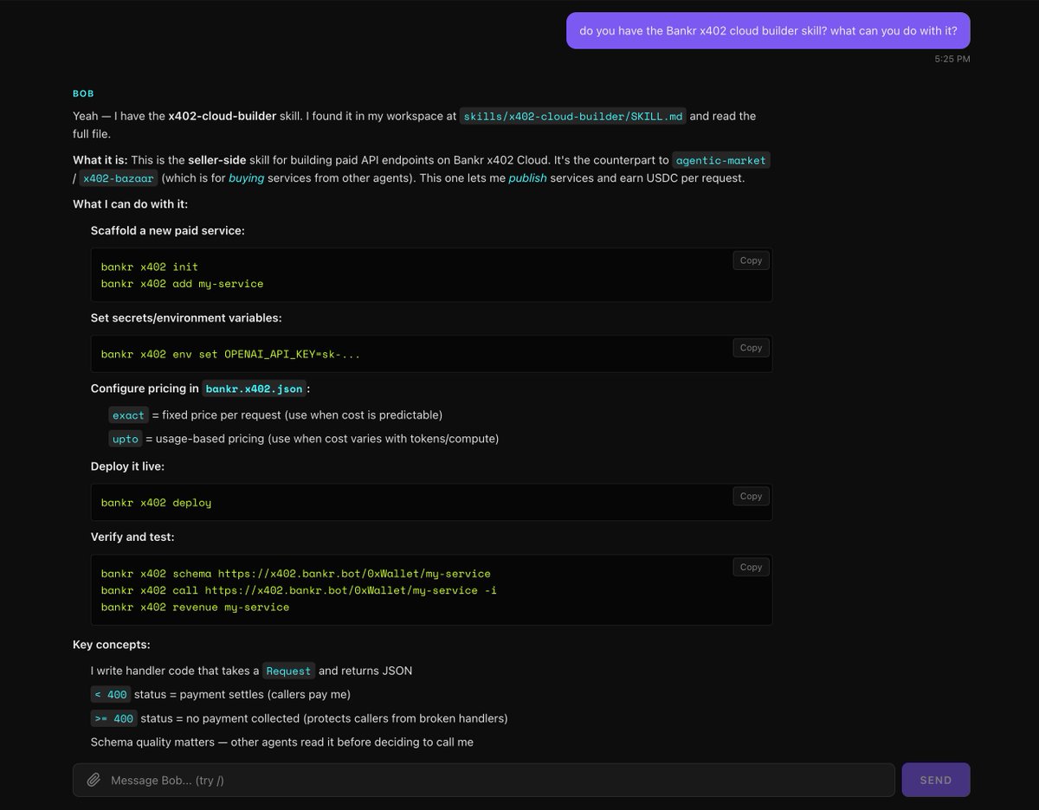Copy the env set OPENAI_API_KEY code block

click(751, 348)
